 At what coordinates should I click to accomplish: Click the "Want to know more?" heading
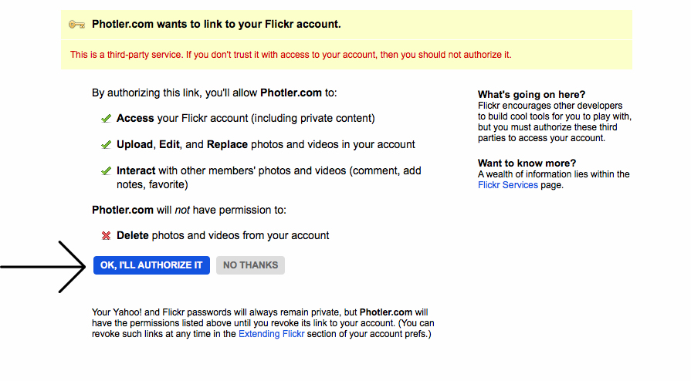527,163
